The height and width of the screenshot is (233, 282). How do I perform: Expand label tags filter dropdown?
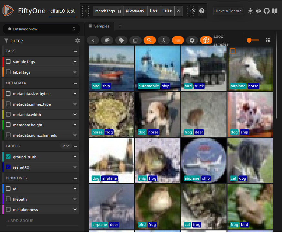click(x=75, y=72)
